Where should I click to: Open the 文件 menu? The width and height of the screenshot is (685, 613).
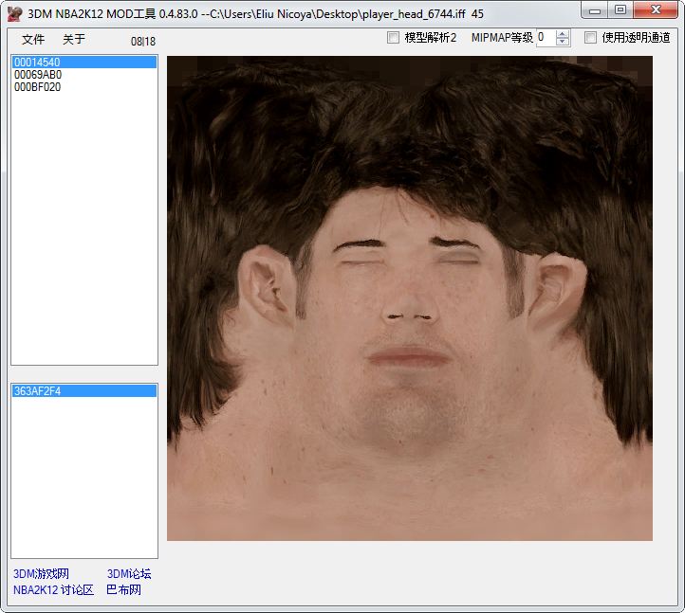33,40
